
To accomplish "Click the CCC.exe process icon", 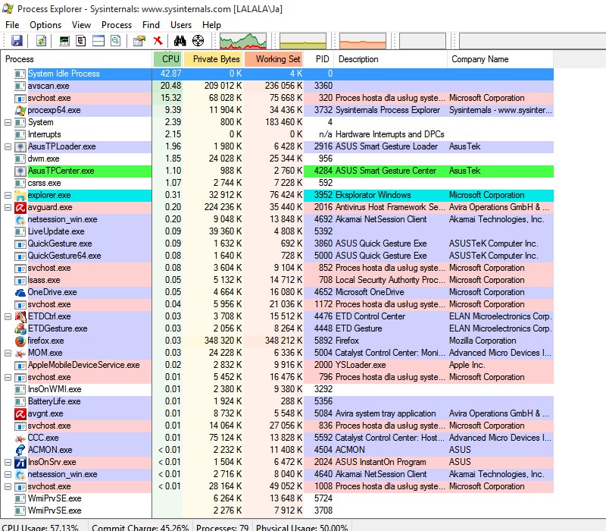I will point(20,438).
